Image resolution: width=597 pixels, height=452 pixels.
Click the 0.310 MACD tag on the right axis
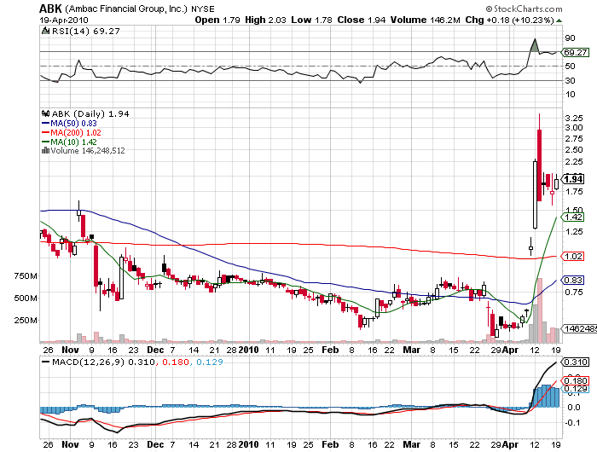pos(576,362)
